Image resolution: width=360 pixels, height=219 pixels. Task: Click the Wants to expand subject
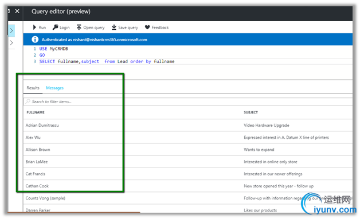pos(259,150)
